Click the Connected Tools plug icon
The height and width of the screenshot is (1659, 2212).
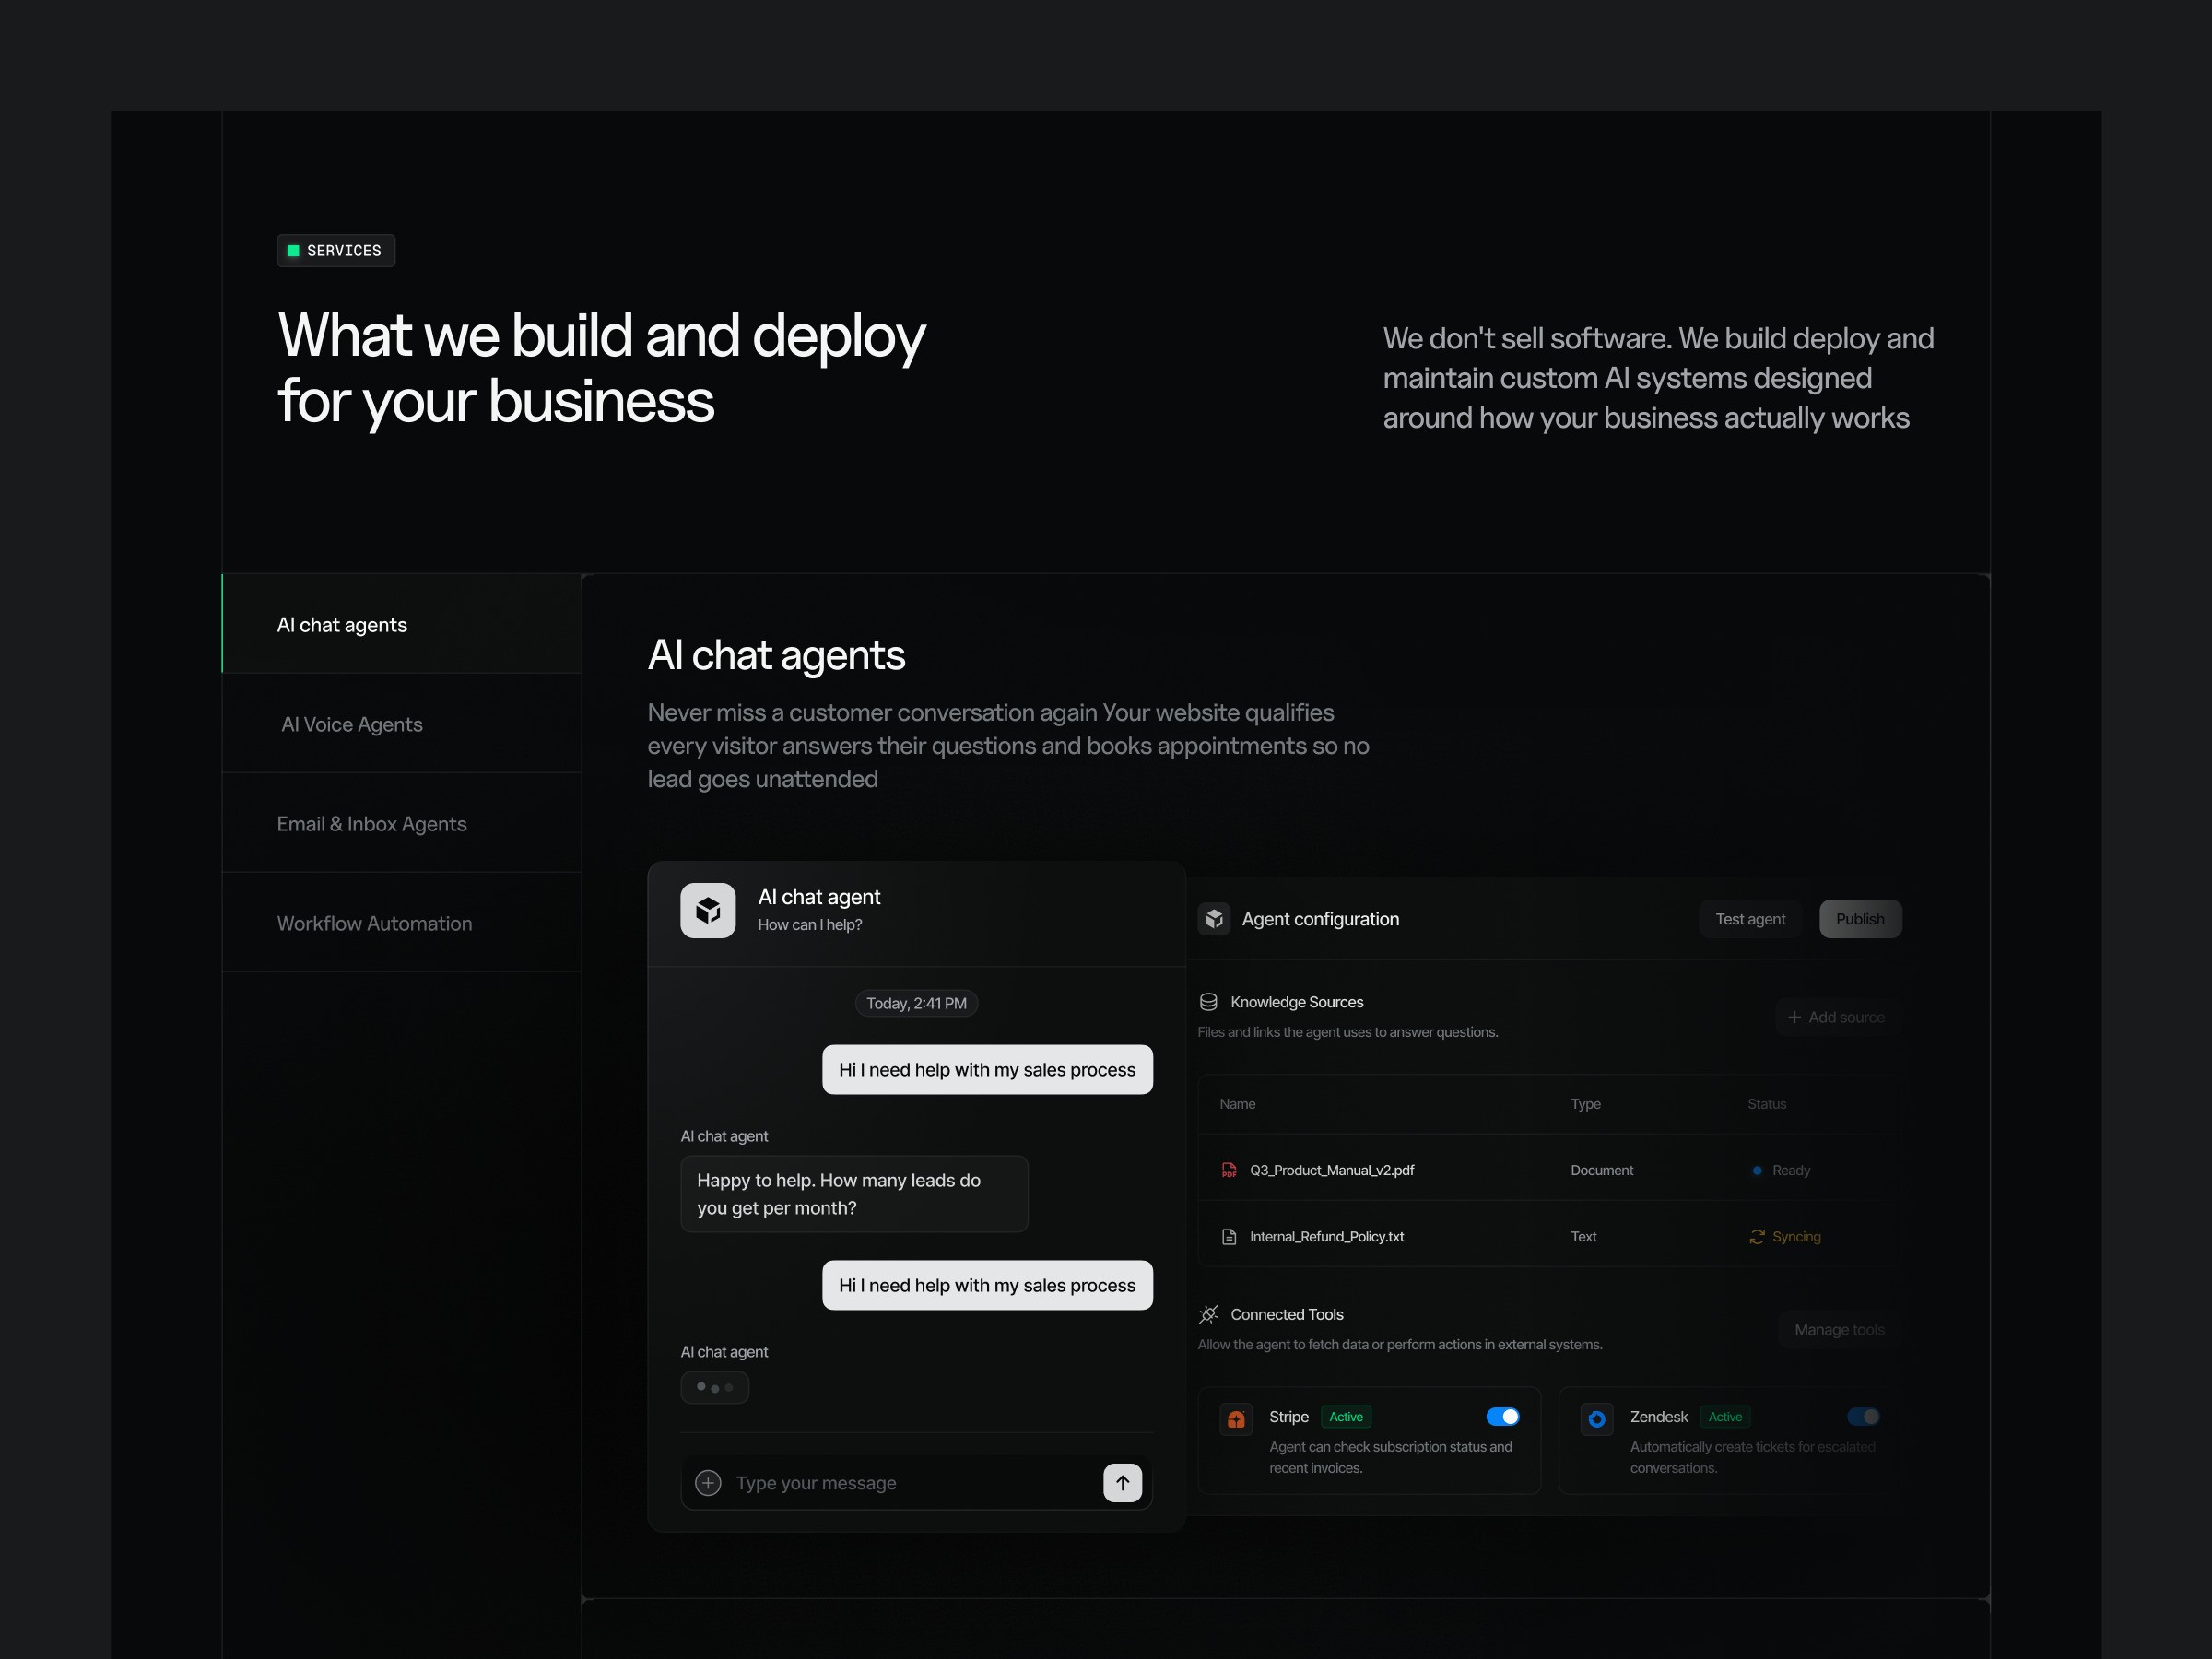click(1208, 1314)
